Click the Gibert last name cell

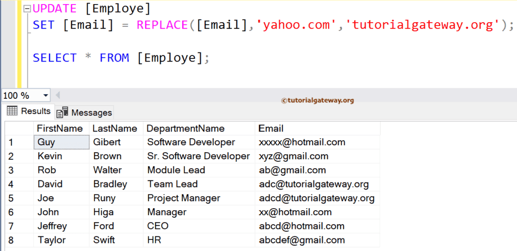116,142
